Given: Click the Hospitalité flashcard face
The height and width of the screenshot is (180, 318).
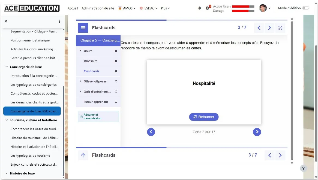Looking at the screenshot, I should tap(204, 92).
